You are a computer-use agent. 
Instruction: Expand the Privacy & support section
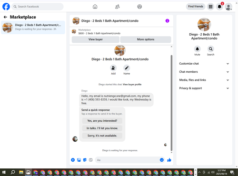(204, 88)
